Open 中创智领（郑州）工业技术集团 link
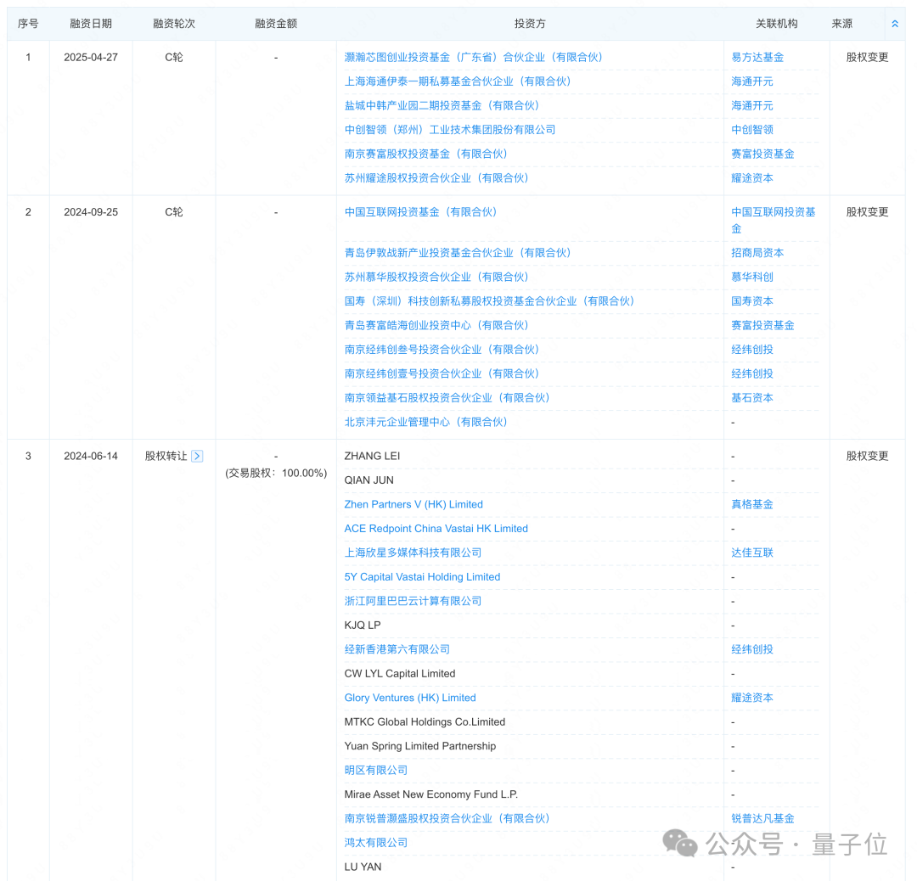This screenshot has height=881, width=917. [x=450, y=130]
